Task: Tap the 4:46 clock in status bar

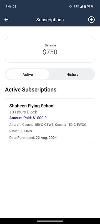Action: click(9, 6)
